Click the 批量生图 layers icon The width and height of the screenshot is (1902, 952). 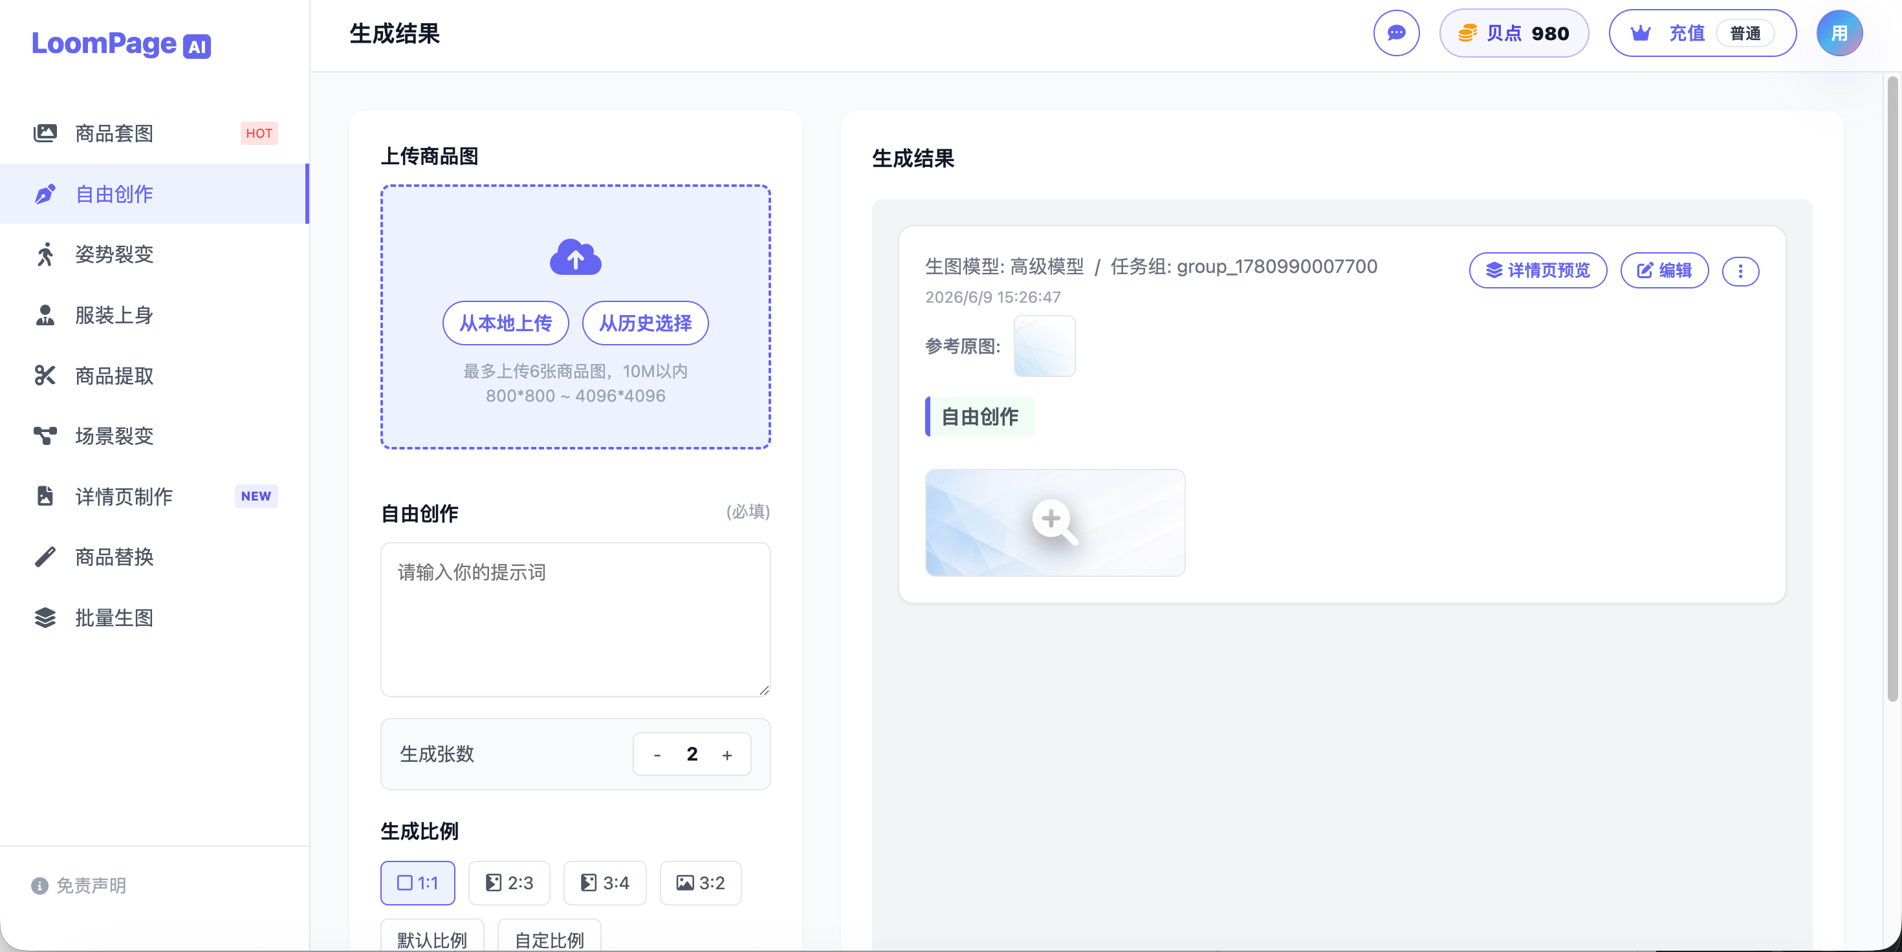(x=45, y=617)
